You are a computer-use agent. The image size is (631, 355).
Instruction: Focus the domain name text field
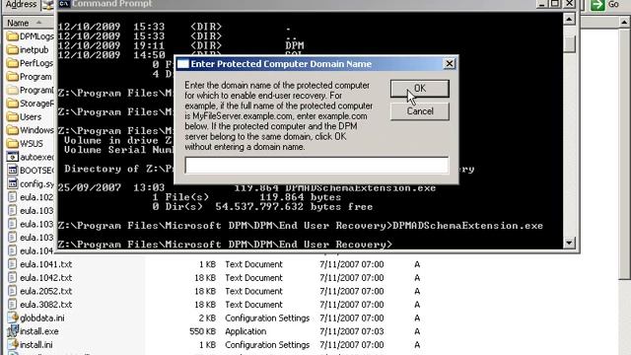(x=316, y=166)
